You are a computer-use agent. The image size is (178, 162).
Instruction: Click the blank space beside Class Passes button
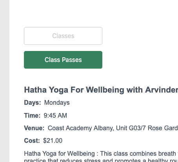click(140, 60)
